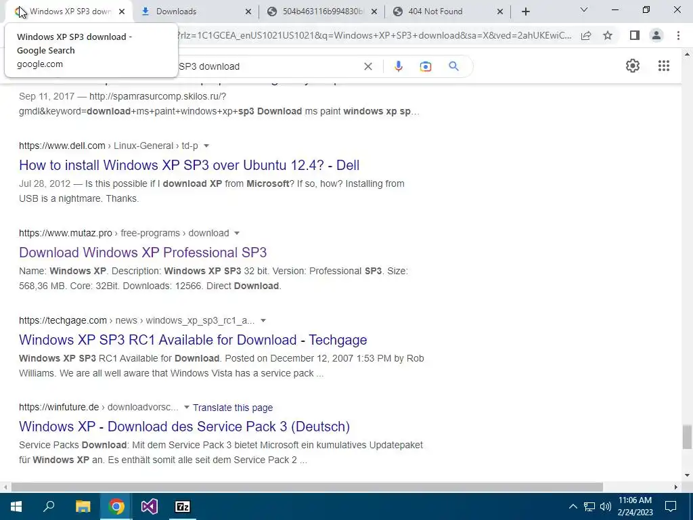The image size is (693, 520).
Task: Expand options arrow for dell.com result
Action: pos(206,146)
